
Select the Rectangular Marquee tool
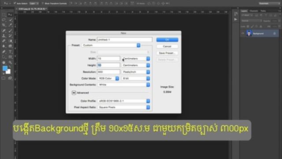[x=4, y=15]
